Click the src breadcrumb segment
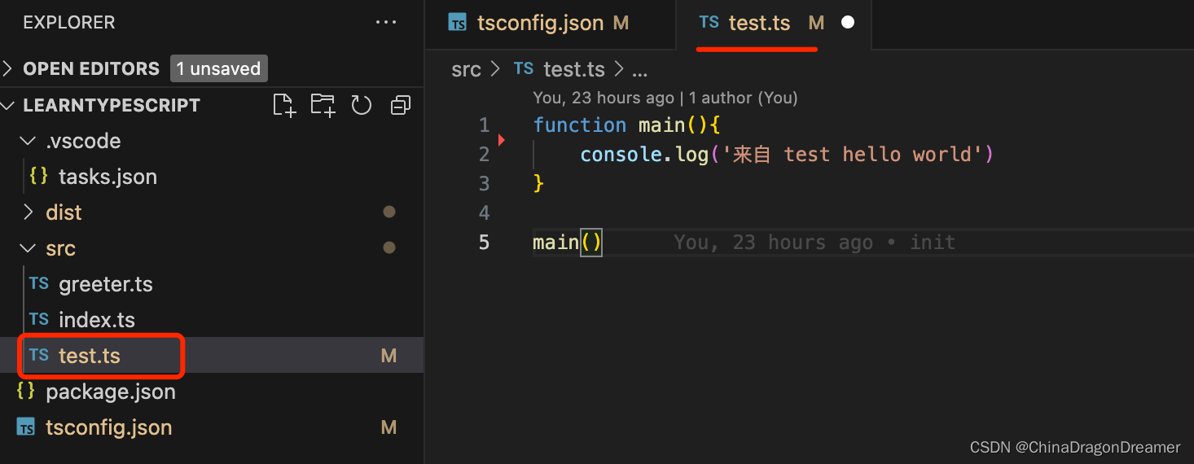 pyautogui.click(x=466, y=69)
